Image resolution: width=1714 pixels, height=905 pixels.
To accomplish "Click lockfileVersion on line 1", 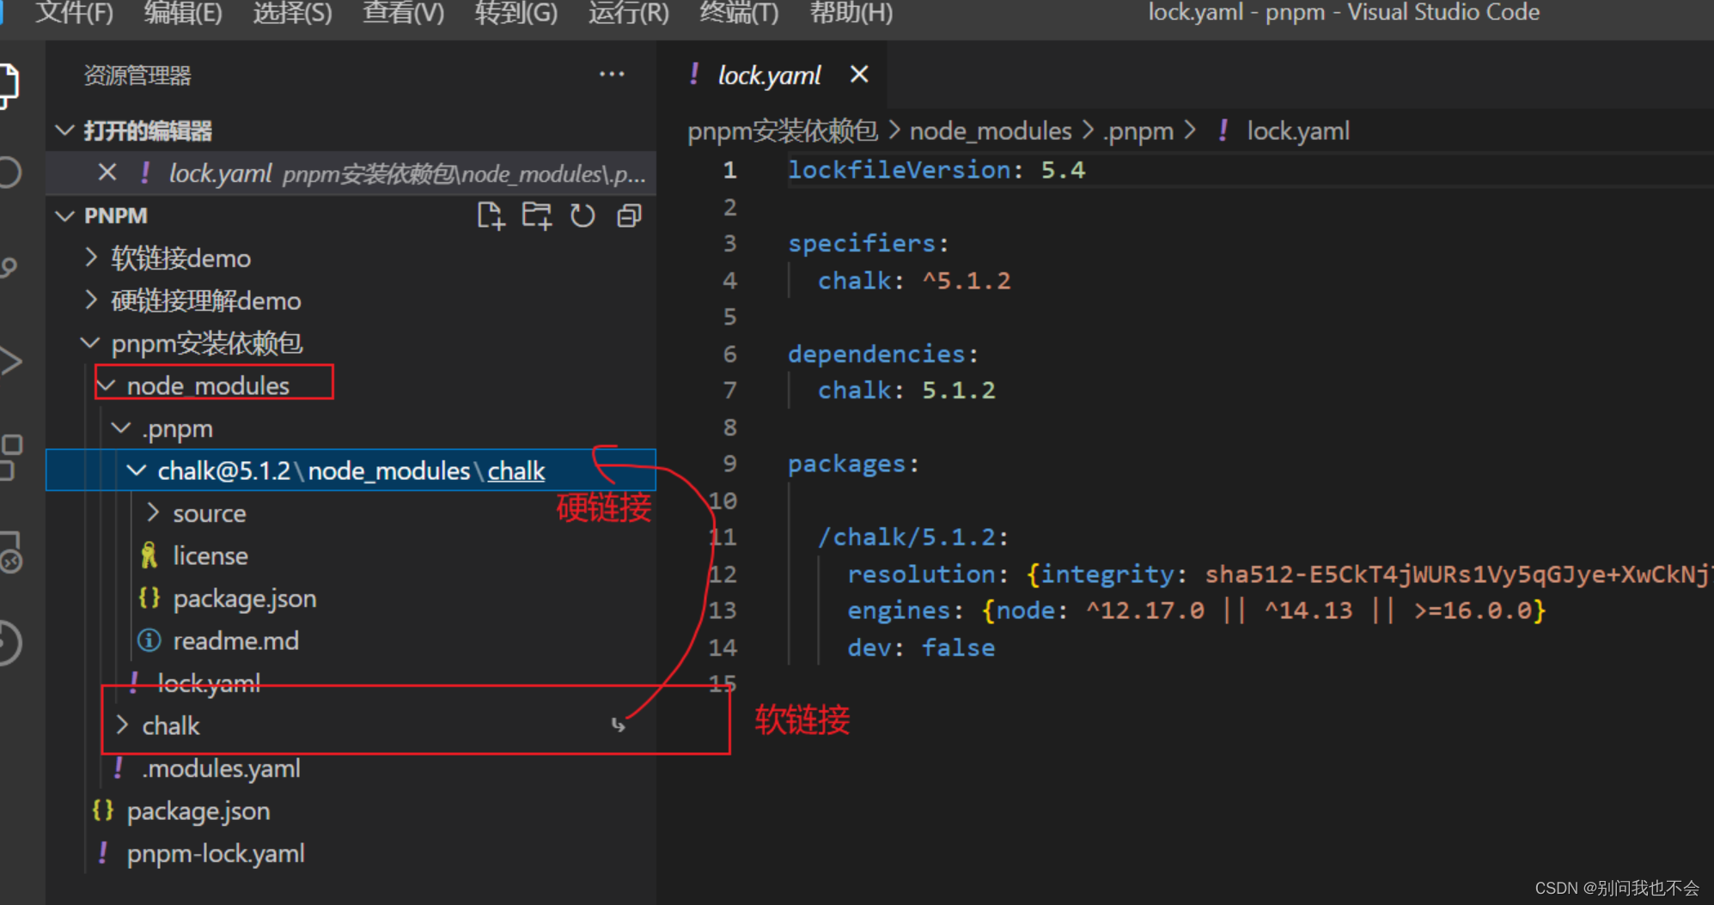I will 900,170.
